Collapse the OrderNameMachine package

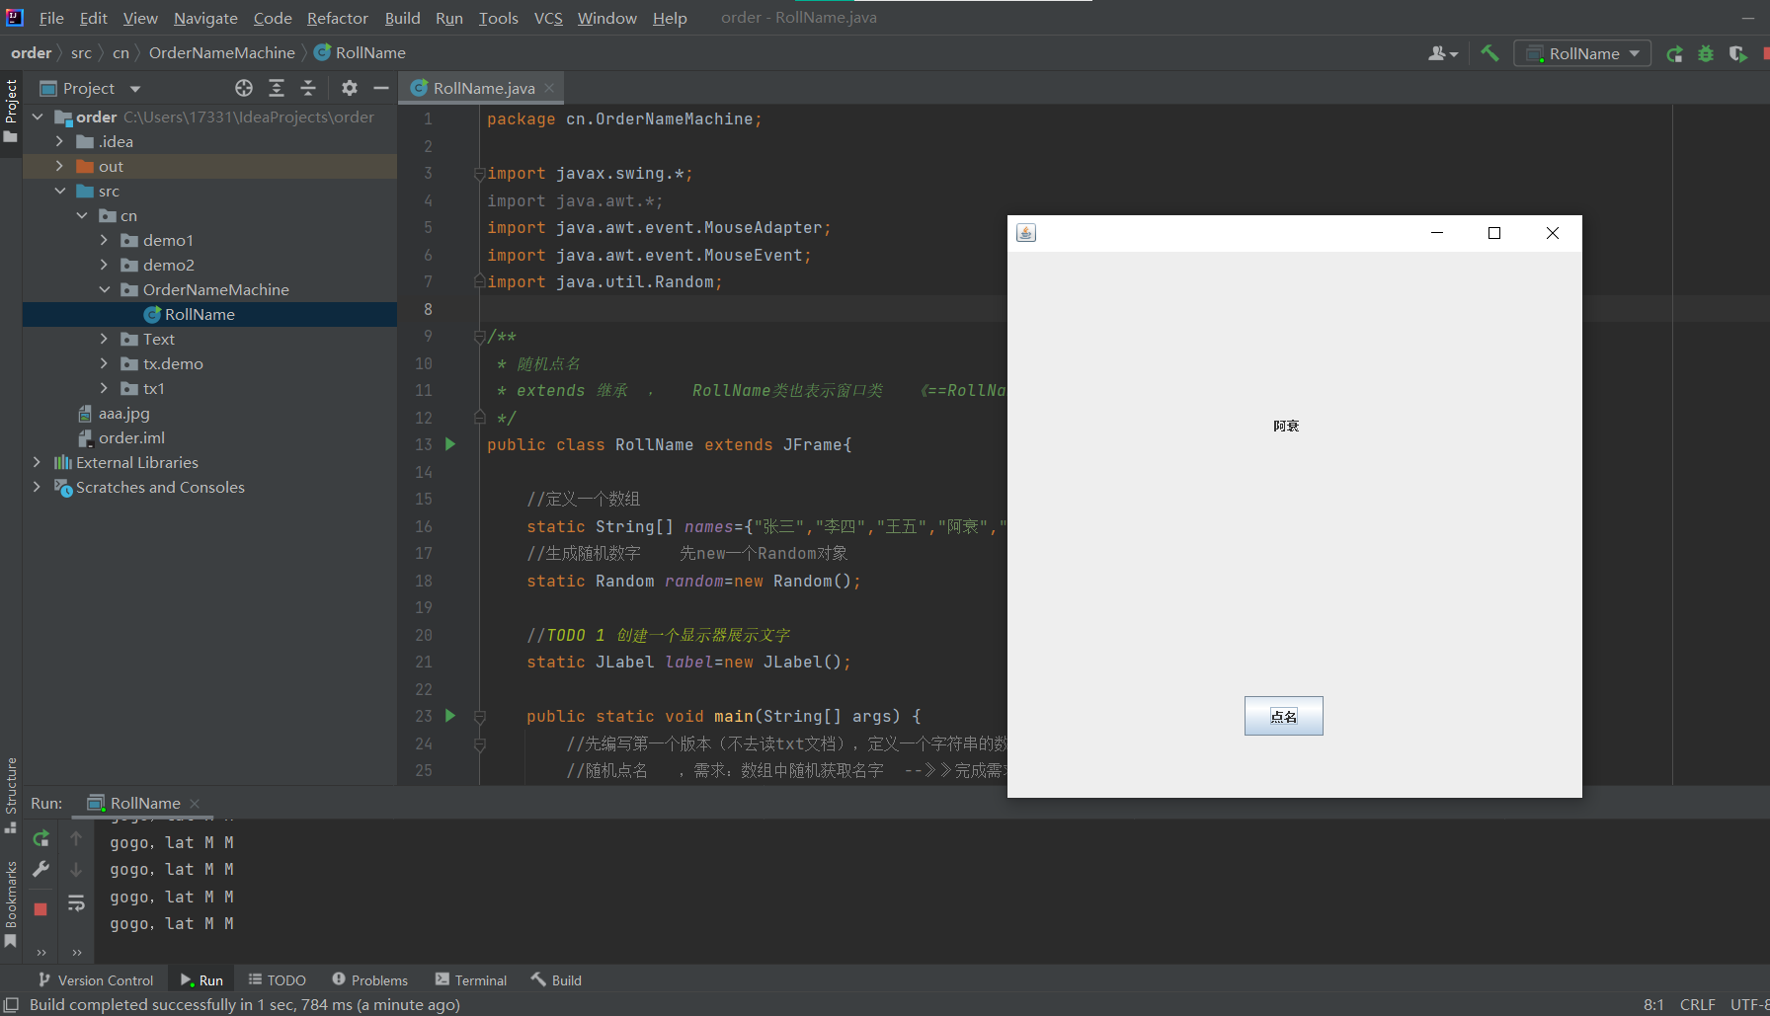[105, 289]
